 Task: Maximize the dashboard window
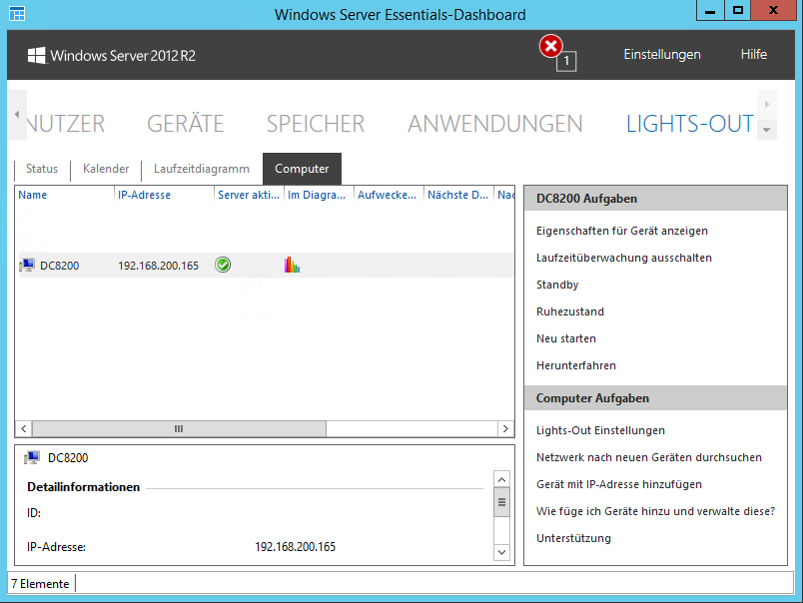(x=737, y=10)
